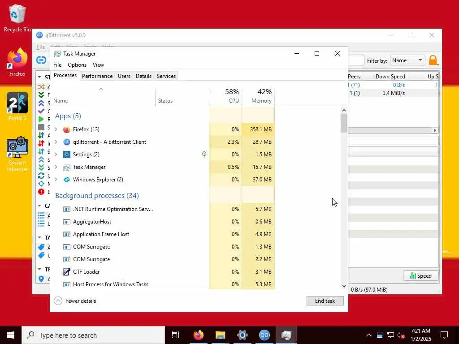Click process list scroll down arrow

[x=344, y=286]
